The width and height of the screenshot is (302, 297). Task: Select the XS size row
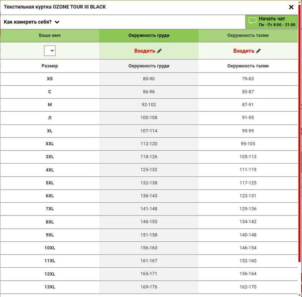pyautogui.click(x=50, y=79)
